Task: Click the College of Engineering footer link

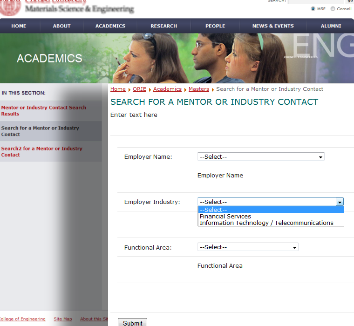Action: [x=22, y=319]
